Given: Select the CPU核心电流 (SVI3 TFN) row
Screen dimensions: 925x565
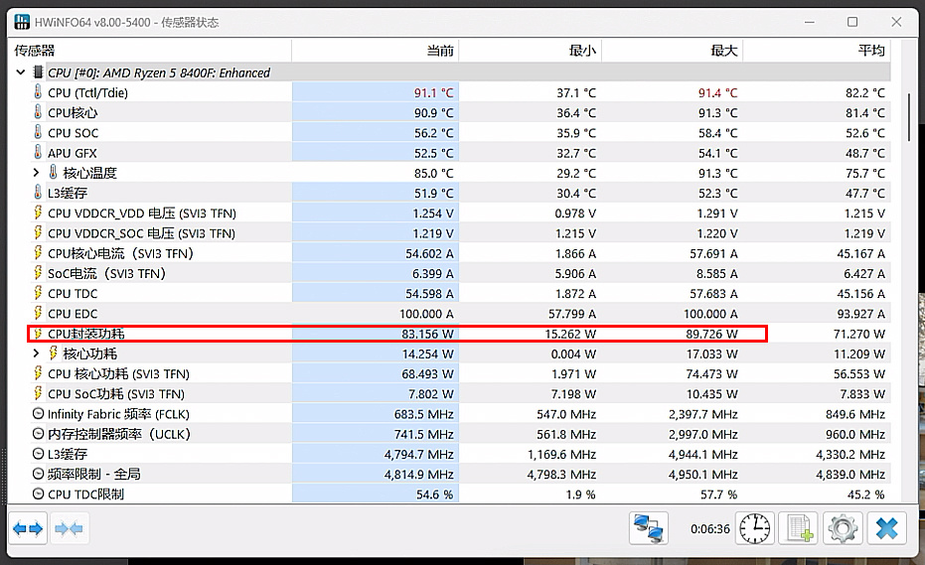Looking at the screenshot, I should coord(460,253).
